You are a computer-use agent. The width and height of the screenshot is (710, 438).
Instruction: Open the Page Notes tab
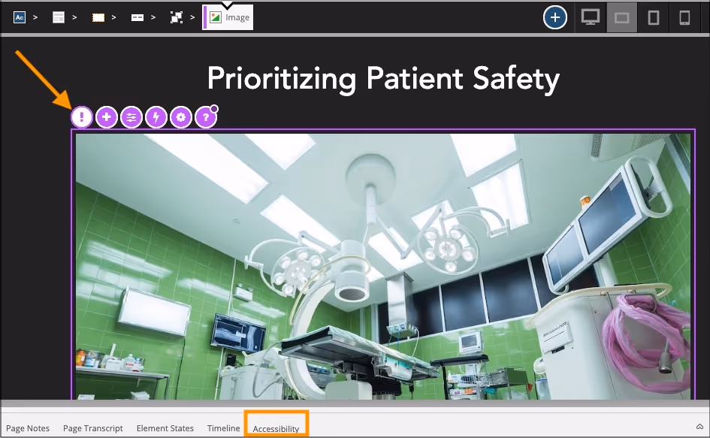[x=28, y=428]
